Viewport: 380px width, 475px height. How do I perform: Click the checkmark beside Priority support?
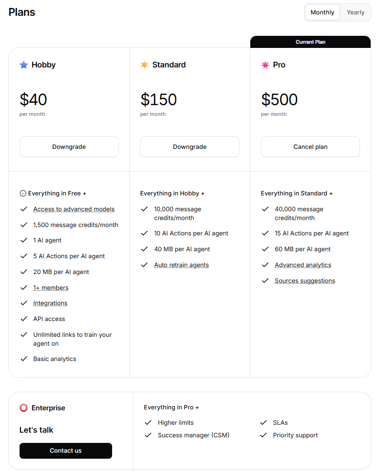click(264, 435)
